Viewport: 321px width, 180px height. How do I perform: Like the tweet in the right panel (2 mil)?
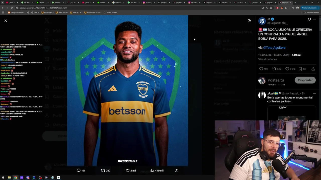287,69
